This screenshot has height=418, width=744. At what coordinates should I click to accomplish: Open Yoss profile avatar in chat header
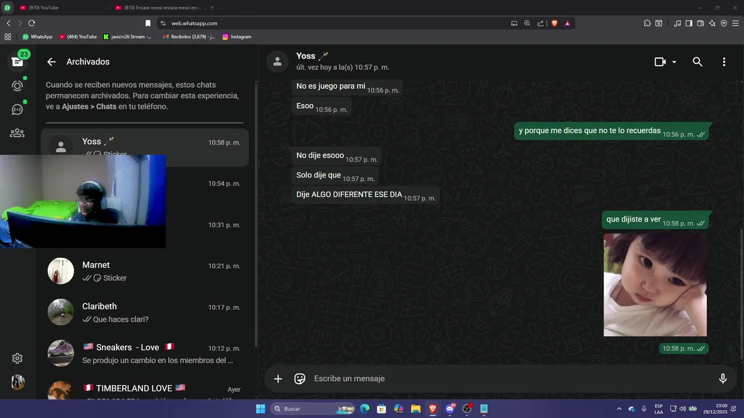pos(277,62)
